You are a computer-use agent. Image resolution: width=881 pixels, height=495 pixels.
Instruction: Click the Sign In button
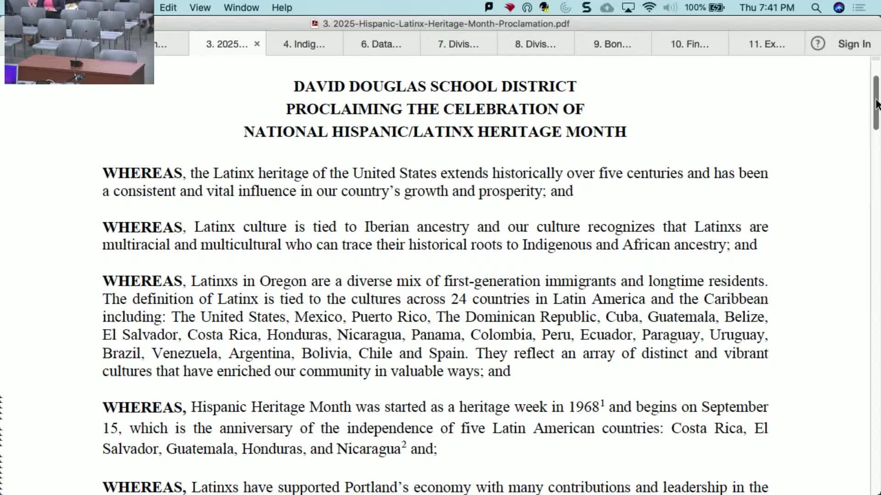854,44
